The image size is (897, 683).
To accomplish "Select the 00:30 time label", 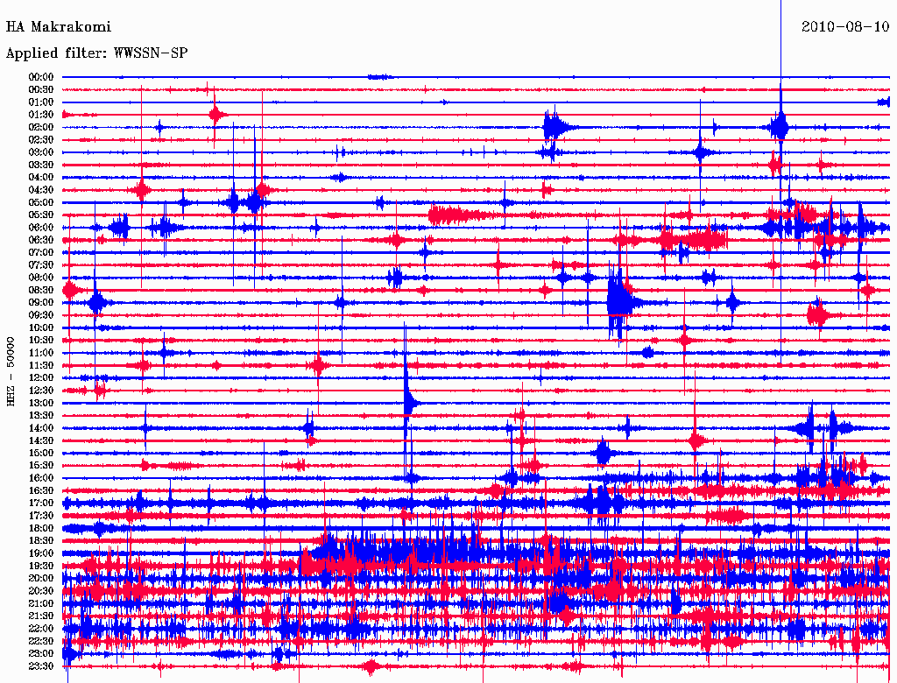I will [x=40, y=90].
